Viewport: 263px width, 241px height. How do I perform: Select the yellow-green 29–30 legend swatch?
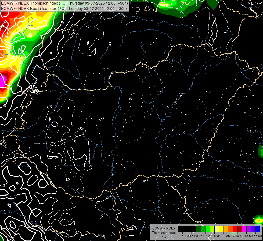point(212,229)
